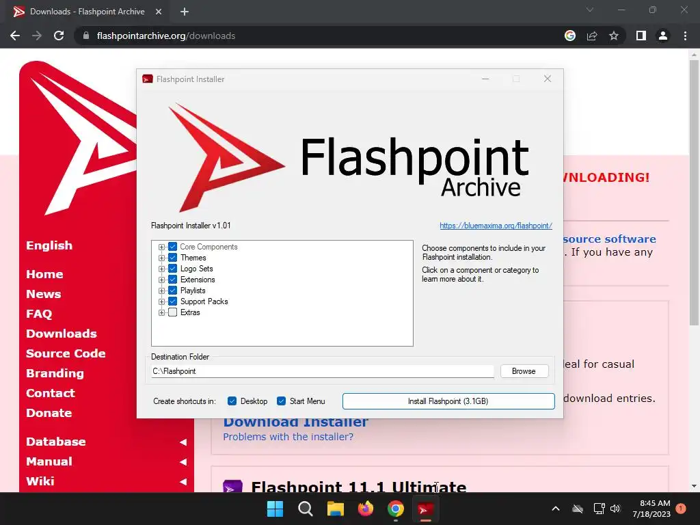Image resolution: width=700 pixels, height=525 pixels.
Task: Open Chrome side panel icon
Action: [641, 36]
